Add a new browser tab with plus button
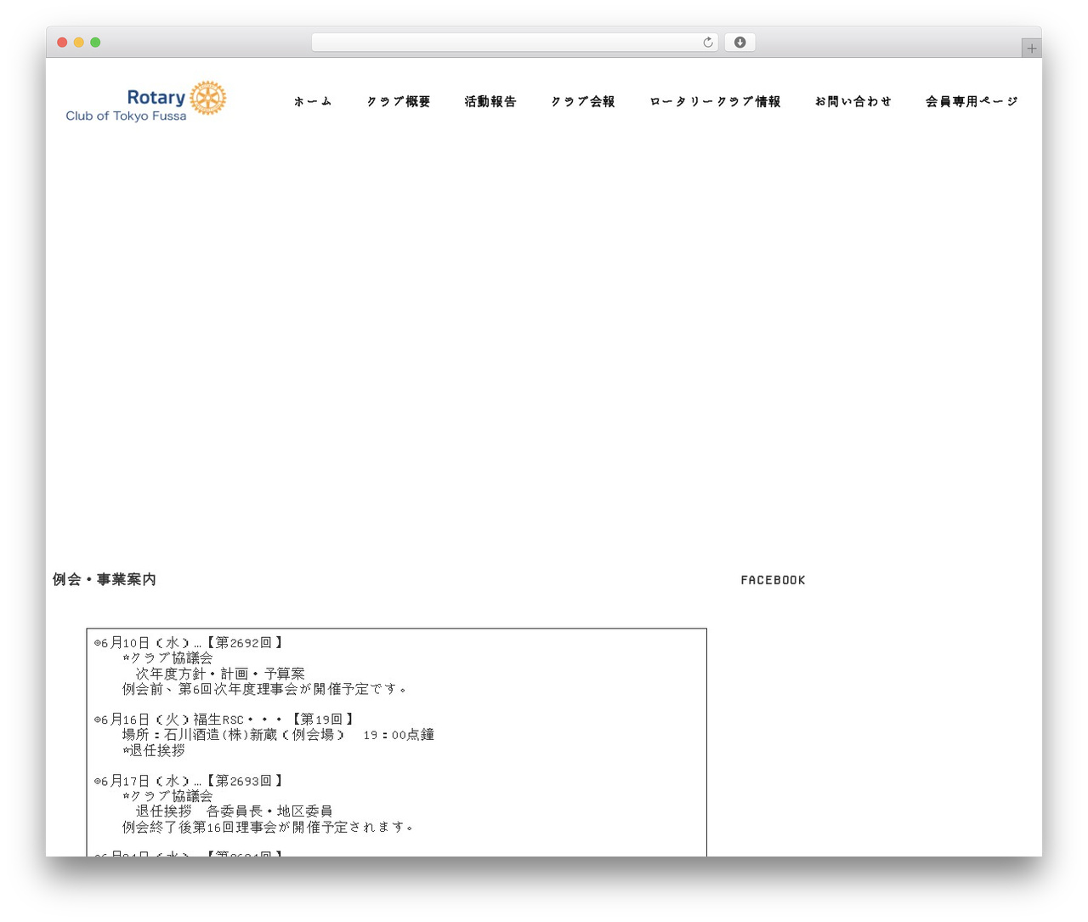Viewport: 1088px width, 922px height. pos(1031,48)
